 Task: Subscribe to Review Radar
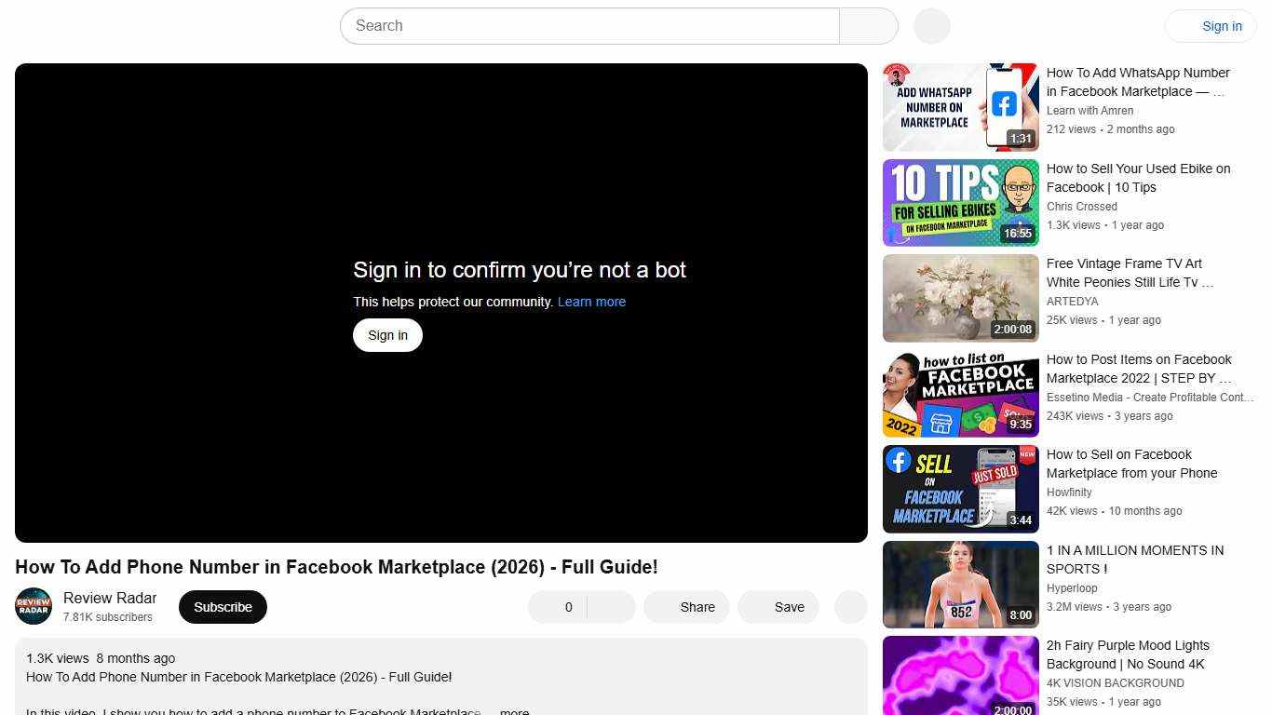223,606
